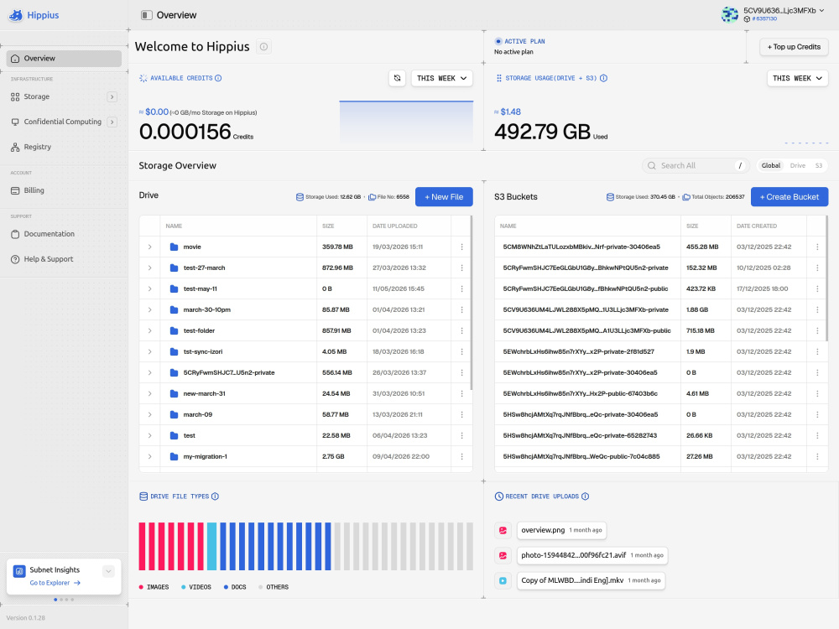The width and height of the screenshot is (839, 629).
Task: Open Registry in the sidebar
Action: click(x=64, y=147)
